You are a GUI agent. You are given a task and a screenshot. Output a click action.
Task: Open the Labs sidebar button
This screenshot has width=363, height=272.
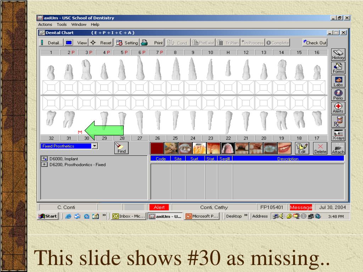coord(338,81)
